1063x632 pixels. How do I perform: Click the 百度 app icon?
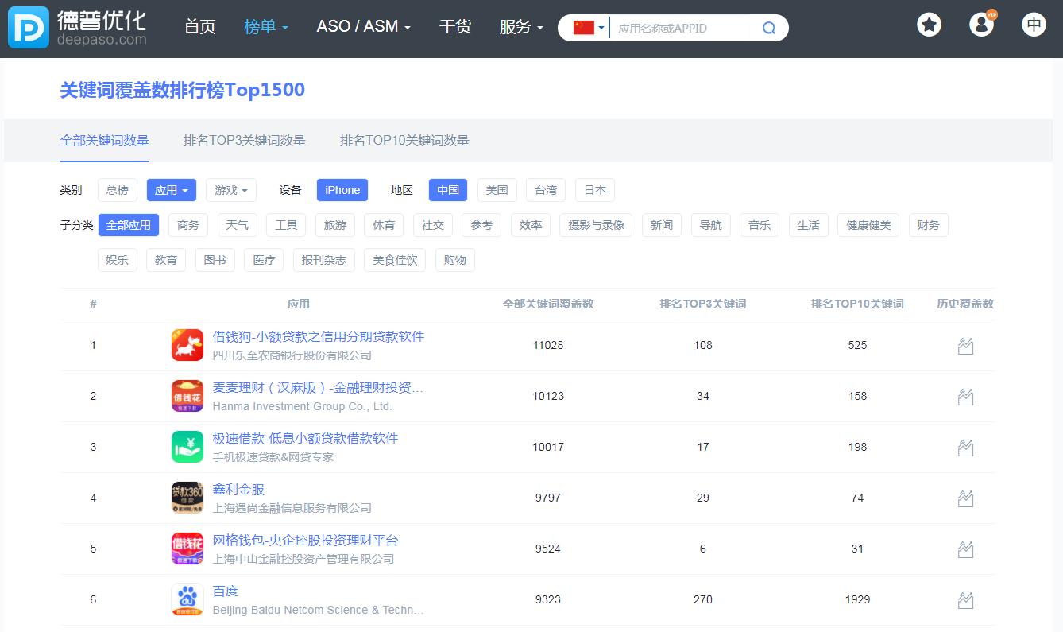pos(187,599)
